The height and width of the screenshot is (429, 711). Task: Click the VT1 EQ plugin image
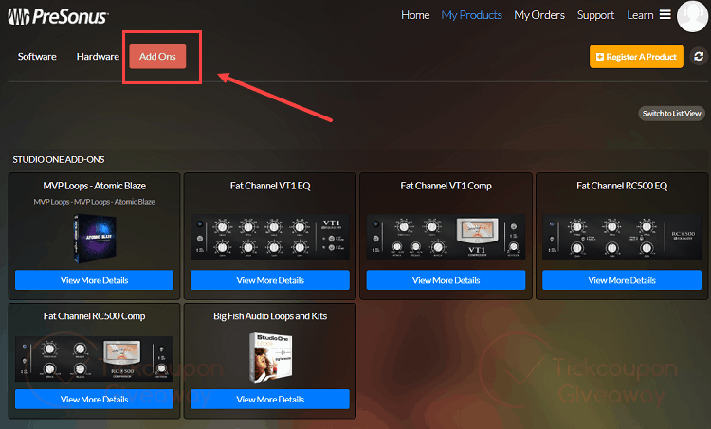click(x=270, y=238)
